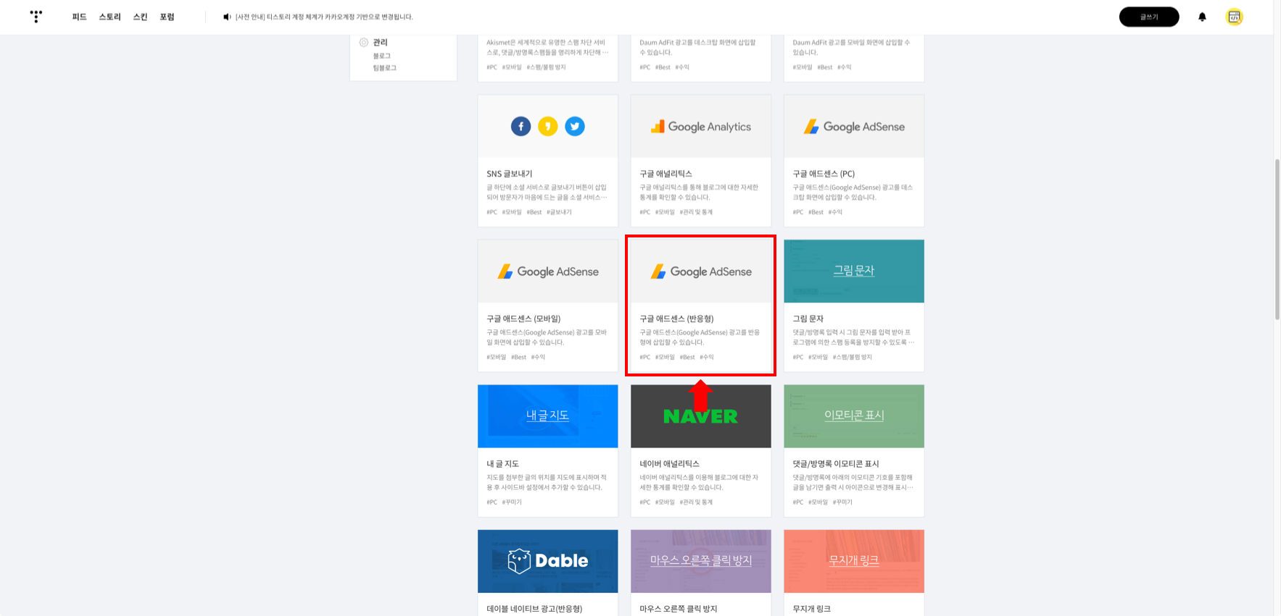Click #관리 및 통계 tag on 네이버 애널리틱스 card

[x=696, y=502]
